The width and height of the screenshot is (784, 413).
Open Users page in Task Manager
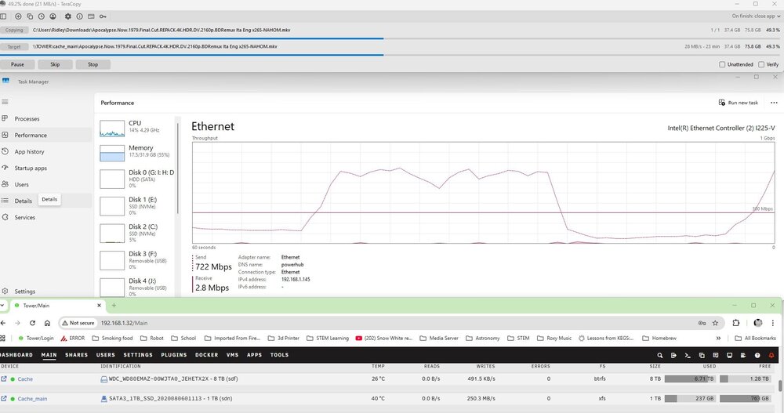[46, 184]
